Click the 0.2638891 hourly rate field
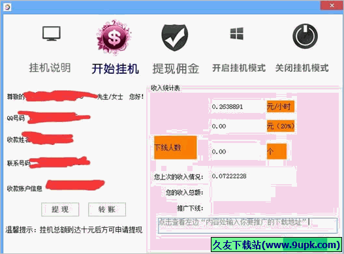The width and height of the screenshot is (344, 254). (x=238, y=107)
